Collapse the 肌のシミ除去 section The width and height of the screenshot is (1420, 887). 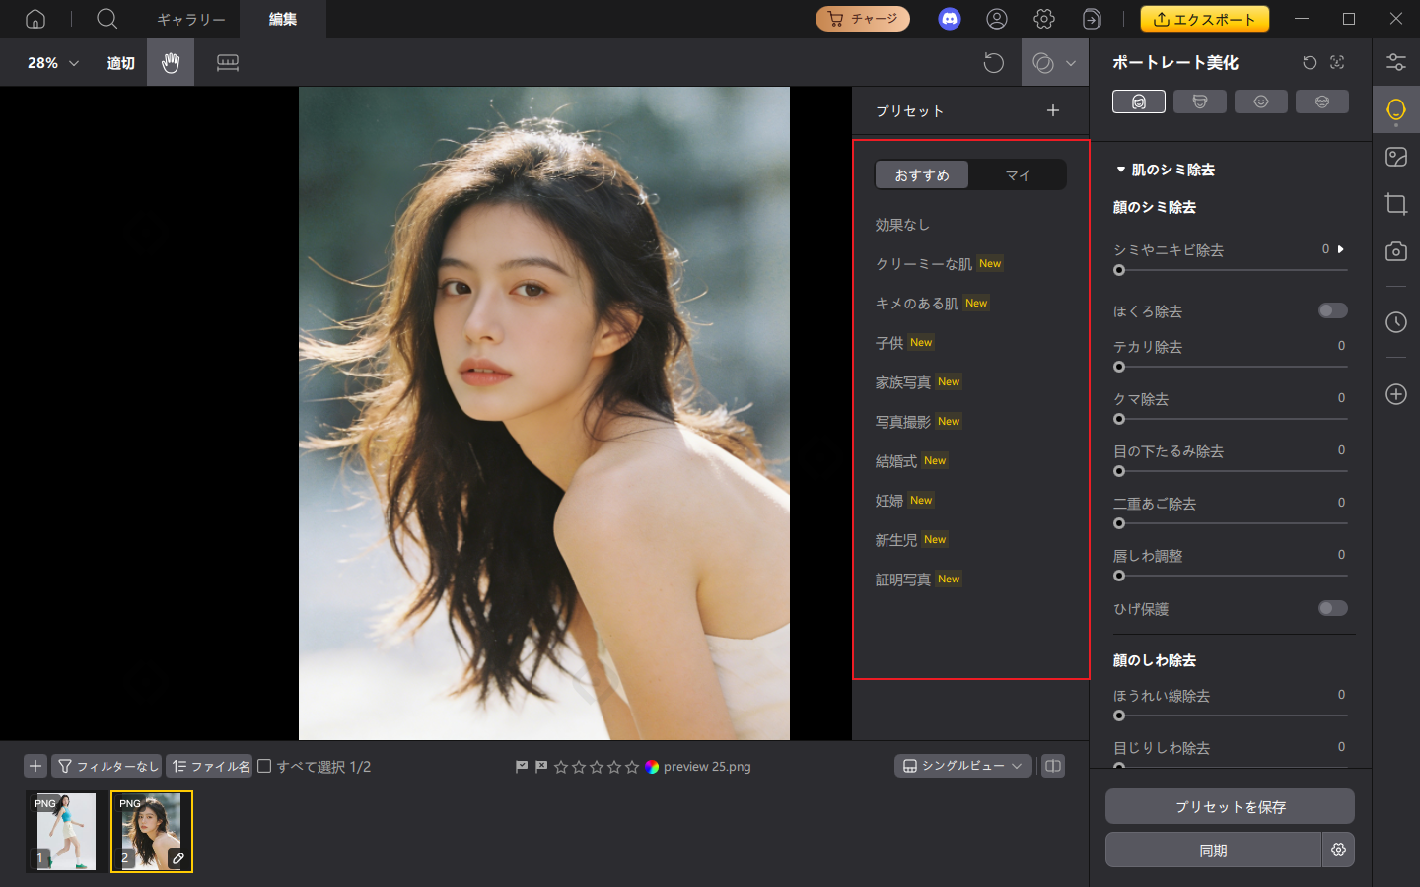1120,169
